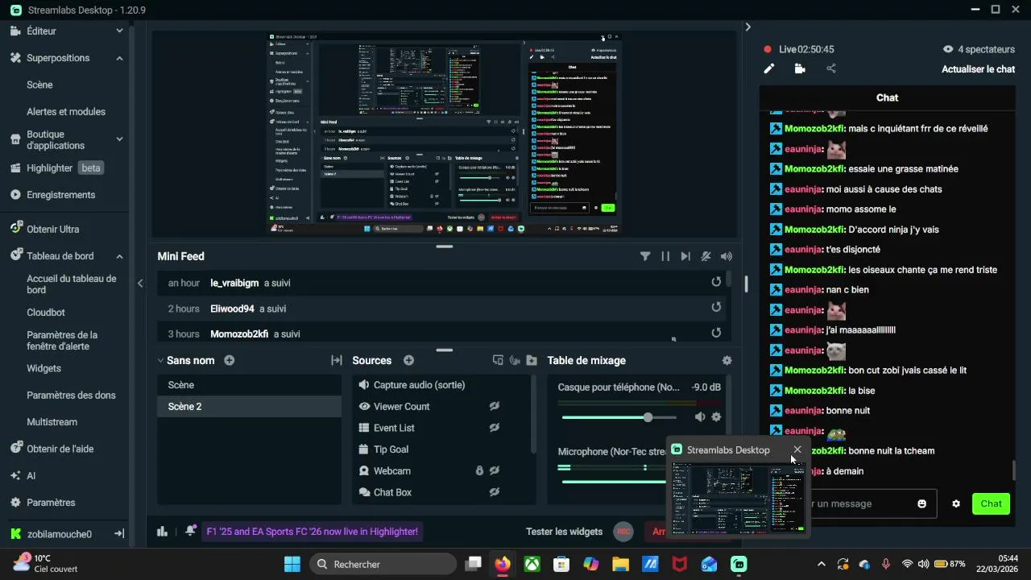Toggle visibility of Viewer Count source
The image size is (1031, 580).
point(495,406)
